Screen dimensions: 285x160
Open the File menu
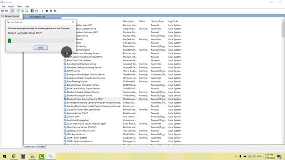[4, 6]
